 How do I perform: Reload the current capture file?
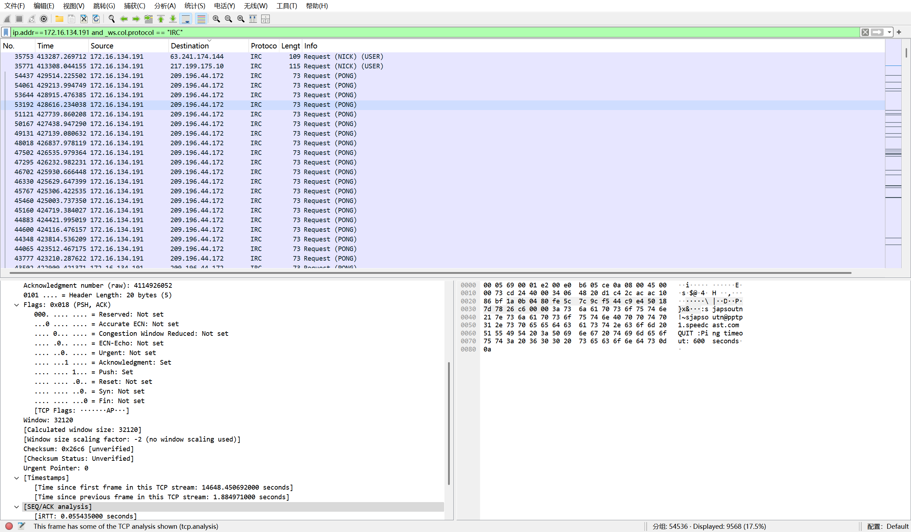coord(96,19)
